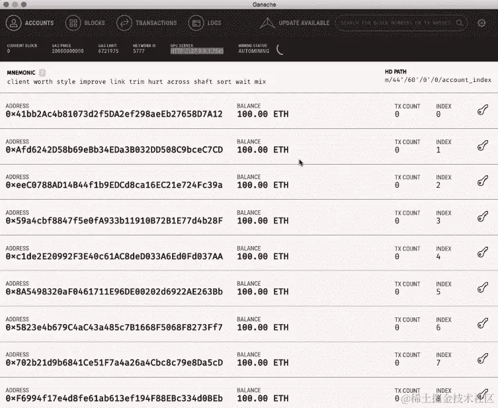The image size is (498, 408).
Task: Click the HD path value
Action: point(438,80)
